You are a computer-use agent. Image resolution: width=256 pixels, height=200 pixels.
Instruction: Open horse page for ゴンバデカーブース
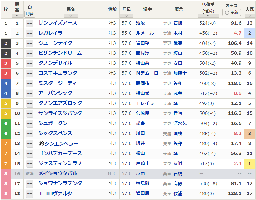[60, 153]
